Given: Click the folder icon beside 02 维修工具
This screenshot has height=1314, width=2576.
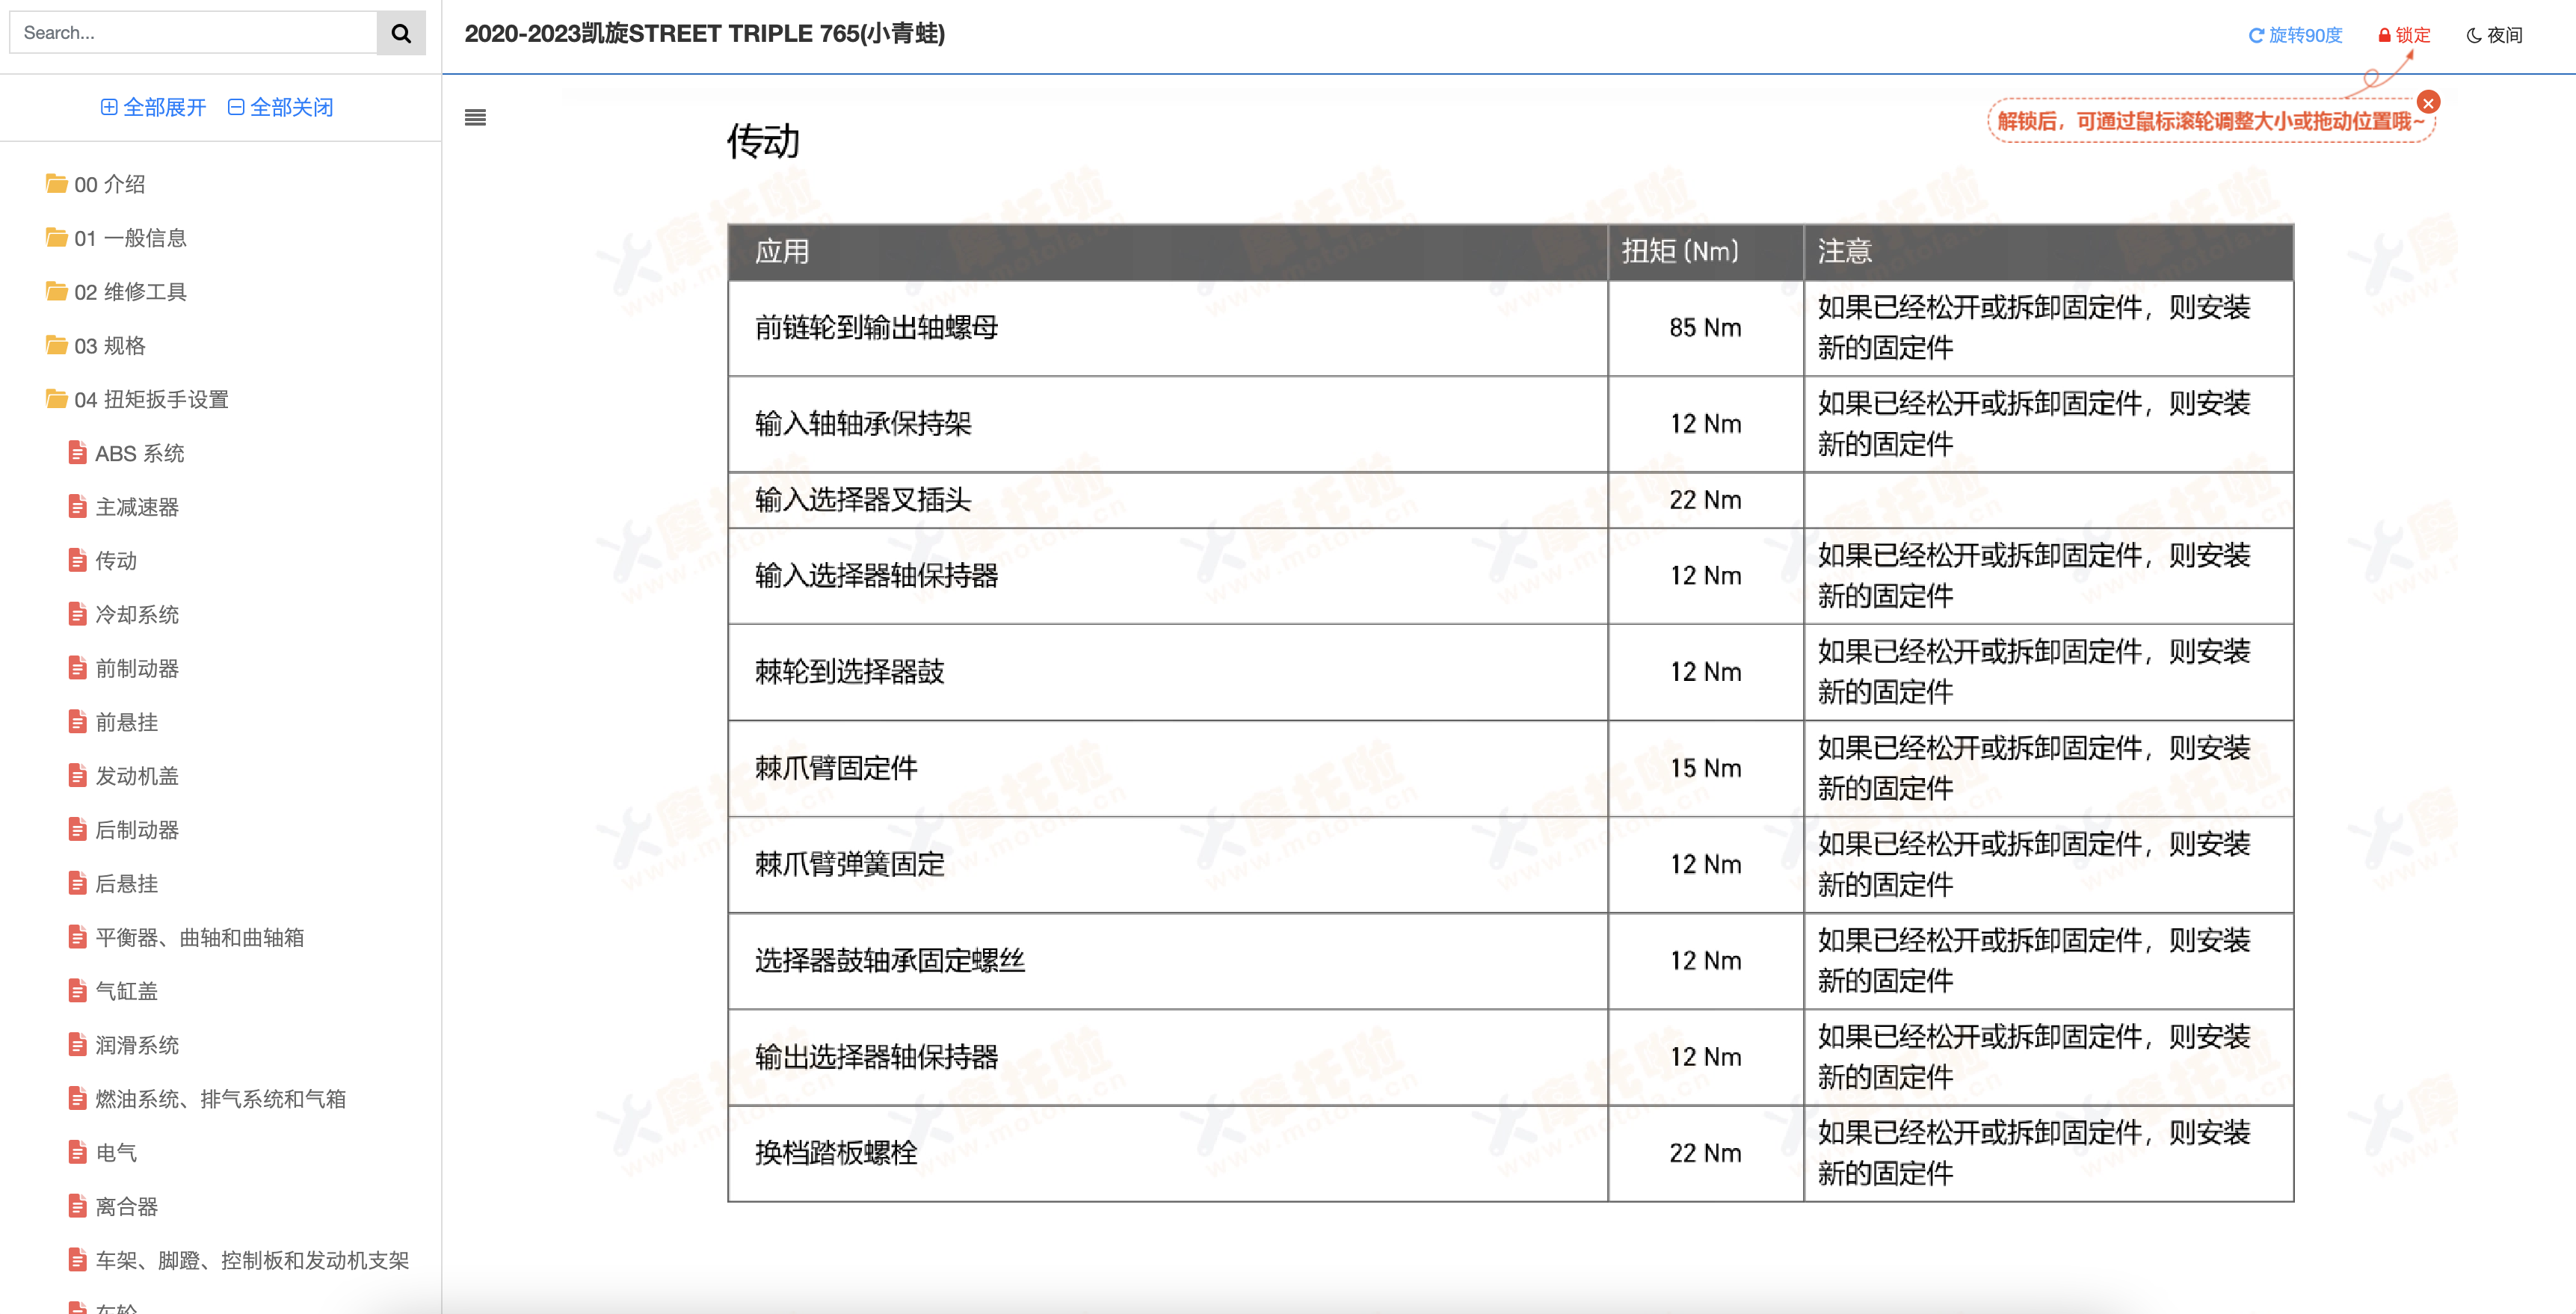Looking at the screenshot, I should pyautogui.click(x=56, y=291).
